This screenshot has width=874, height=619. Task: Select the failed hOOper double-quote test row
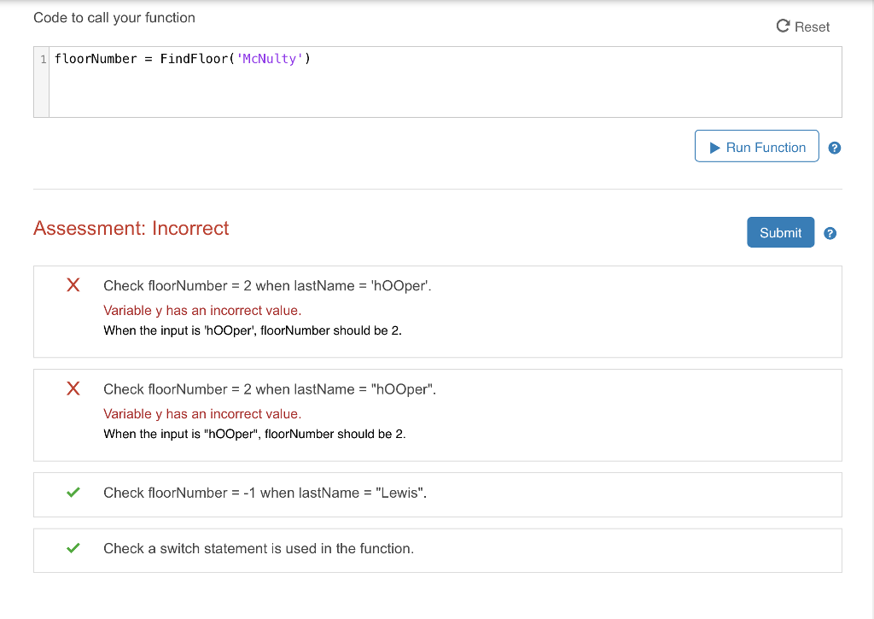[x=437, y=414]
